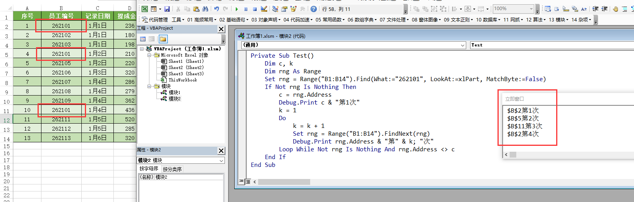Click Toggle Folders icon in project panel
634x202 pixels.
[163, 39]
